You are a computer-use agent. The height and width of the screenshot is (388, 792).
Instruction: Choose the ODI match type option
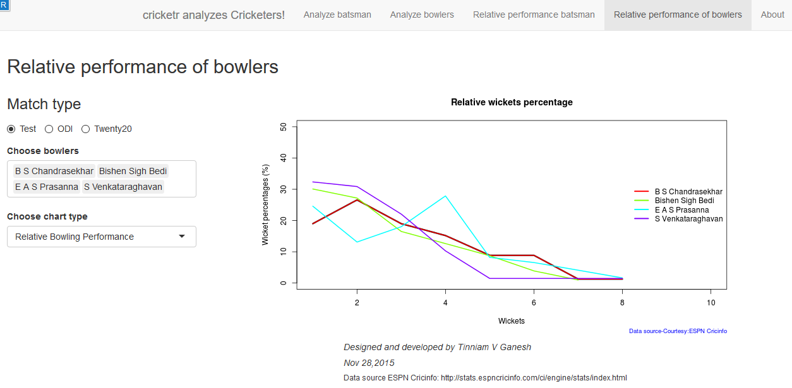tap(49, 129)
